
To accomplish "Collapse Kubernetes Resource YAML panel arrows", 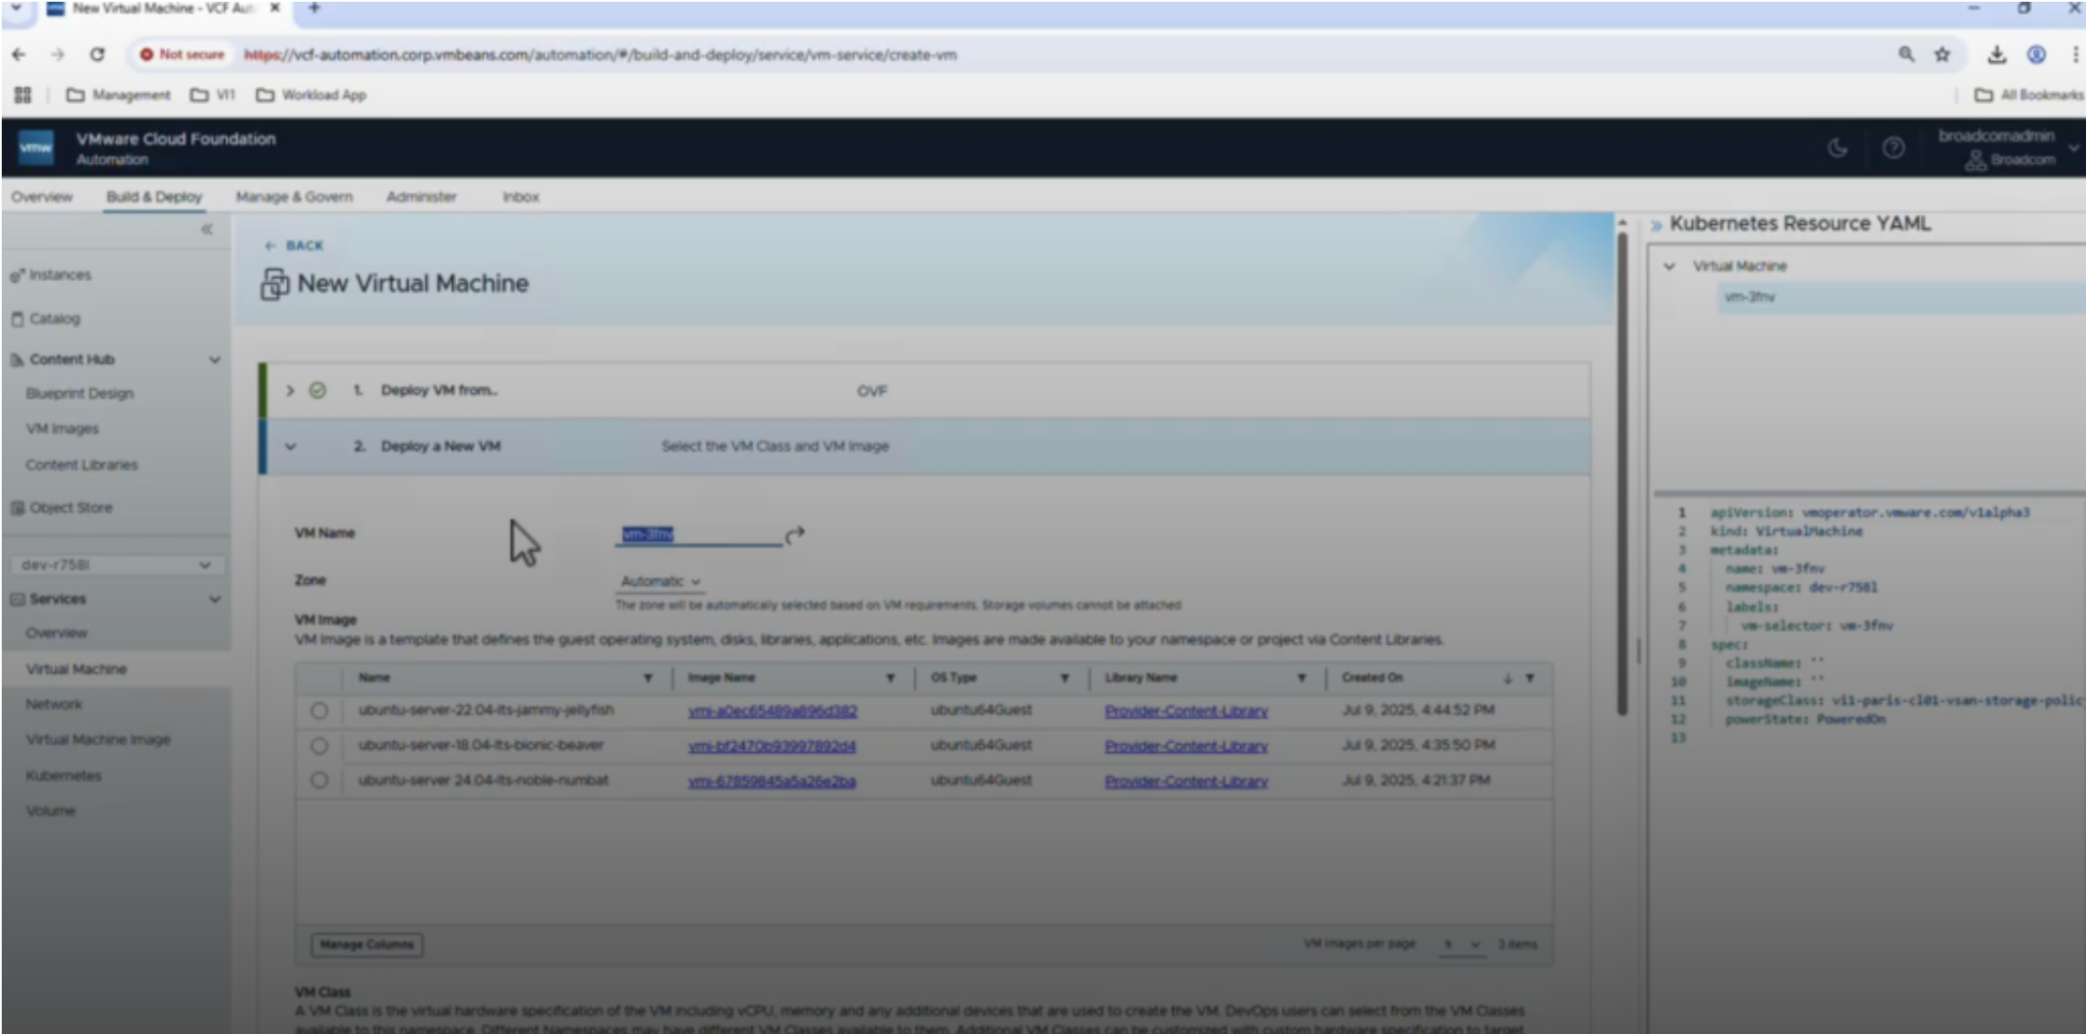I will (1656, 225).
